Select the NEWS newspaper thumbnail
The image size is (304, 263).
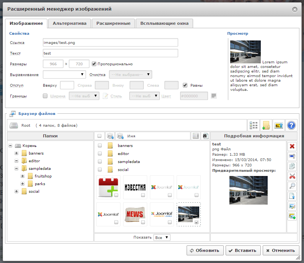pyautogui.click(x=135, y=215)
